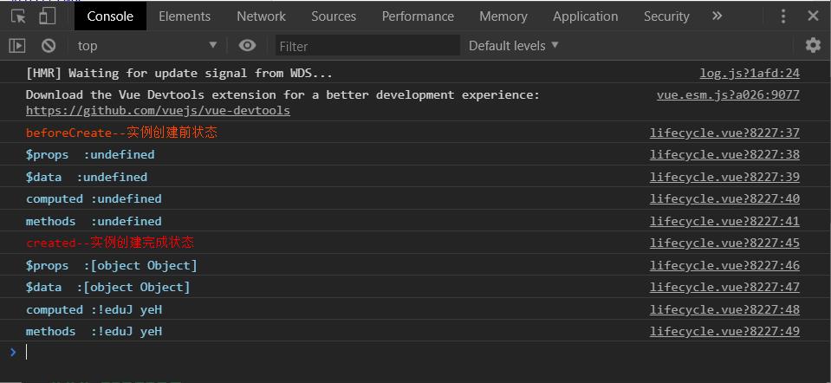This screenshot has width=831, height=383.
Task: Open the DevTools three-dot menu
Action: pyautogui.click(x=783, y=16)
